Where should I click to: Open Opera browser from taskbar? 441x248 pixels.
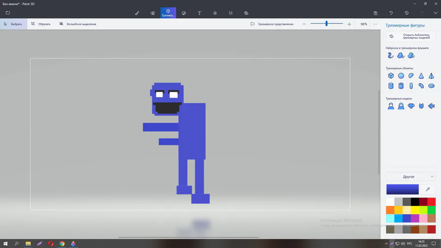(50, 244)
